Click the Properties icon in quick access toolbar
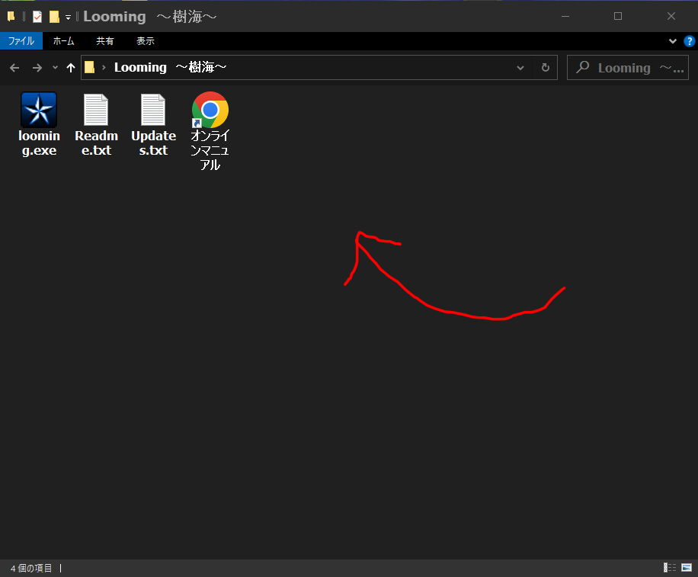Screen dimensions: 698x577 [x=37, y=17]
